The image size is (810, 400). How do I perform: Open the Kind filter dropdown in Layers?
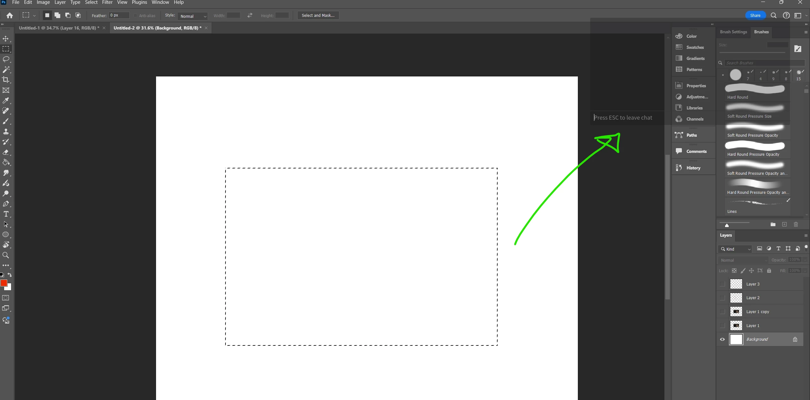pos(735,249)
